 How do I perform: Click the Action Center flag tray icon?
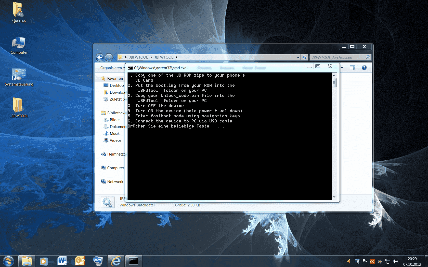(365, 261)
